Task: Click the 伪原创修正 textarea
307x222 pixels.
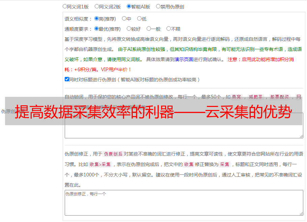Action: 184,203
